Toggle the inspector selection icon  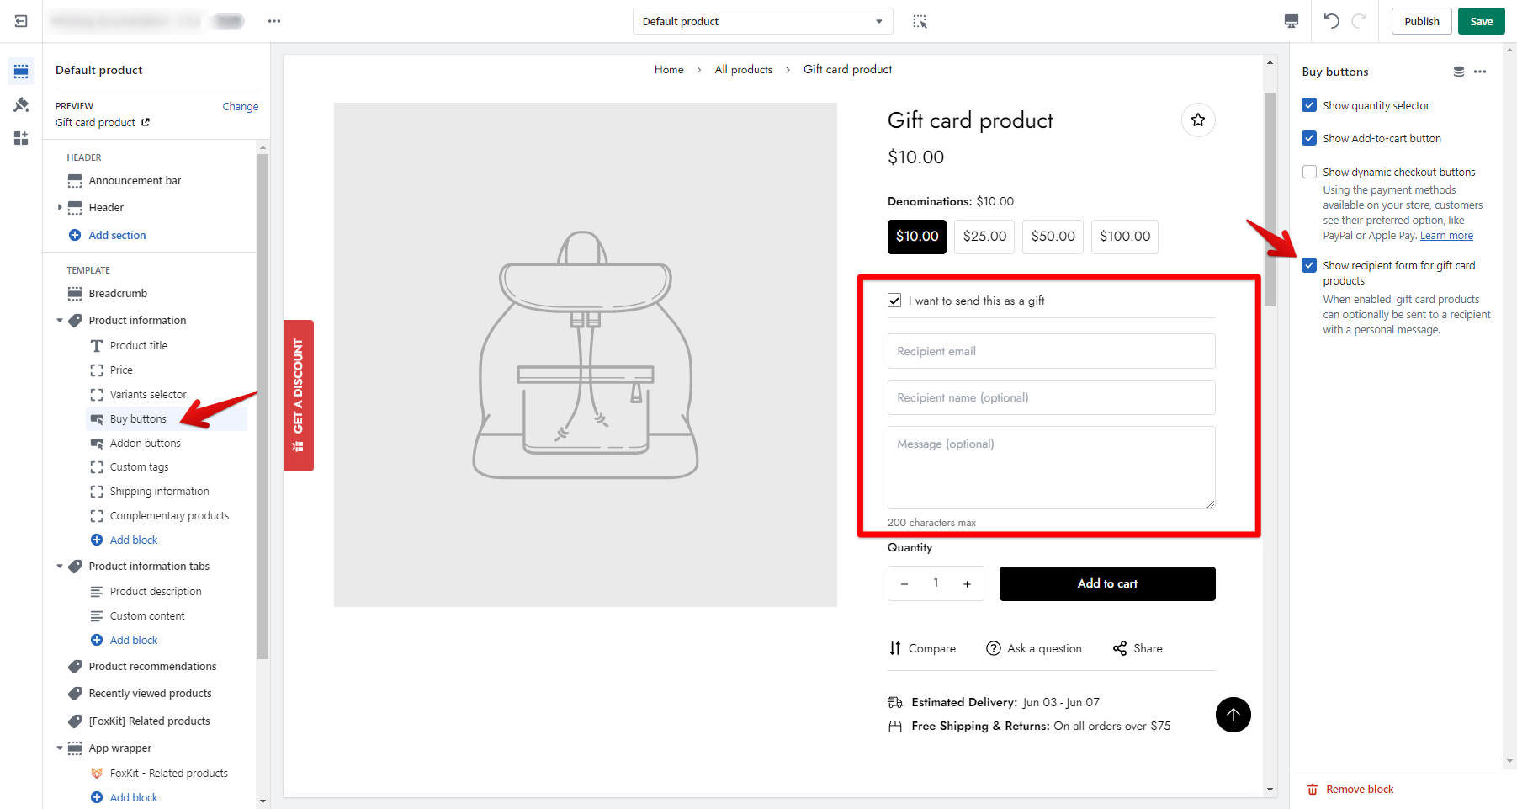(x=920, y=21)
